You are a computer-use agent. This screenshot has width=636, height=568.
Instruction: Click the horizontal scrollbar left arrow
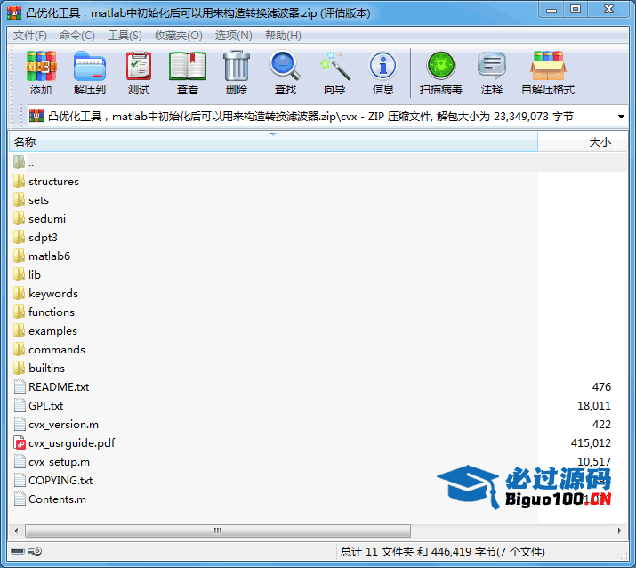[x=16, y=531]
